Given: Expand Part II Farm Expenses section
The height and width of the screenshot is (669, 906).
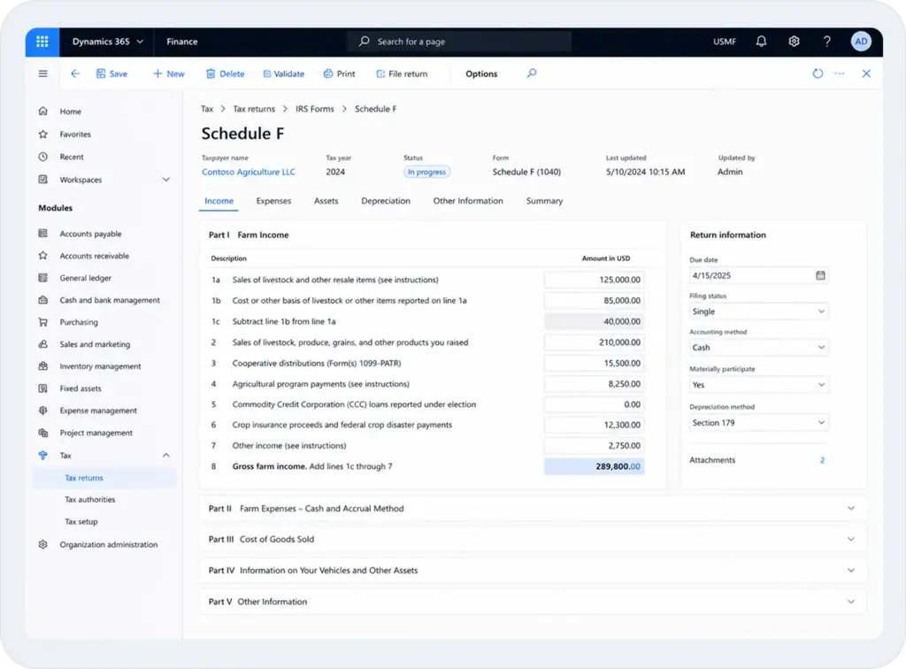Looking at the screenshot, I should pyautogui.click(x=533, y=509).
